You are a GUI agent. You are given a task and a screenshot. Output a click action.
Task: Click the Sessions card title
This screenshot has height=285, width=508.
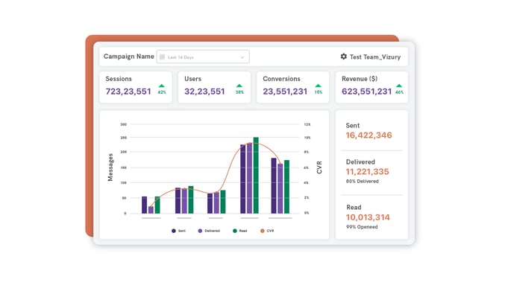[x=119, y=79]
